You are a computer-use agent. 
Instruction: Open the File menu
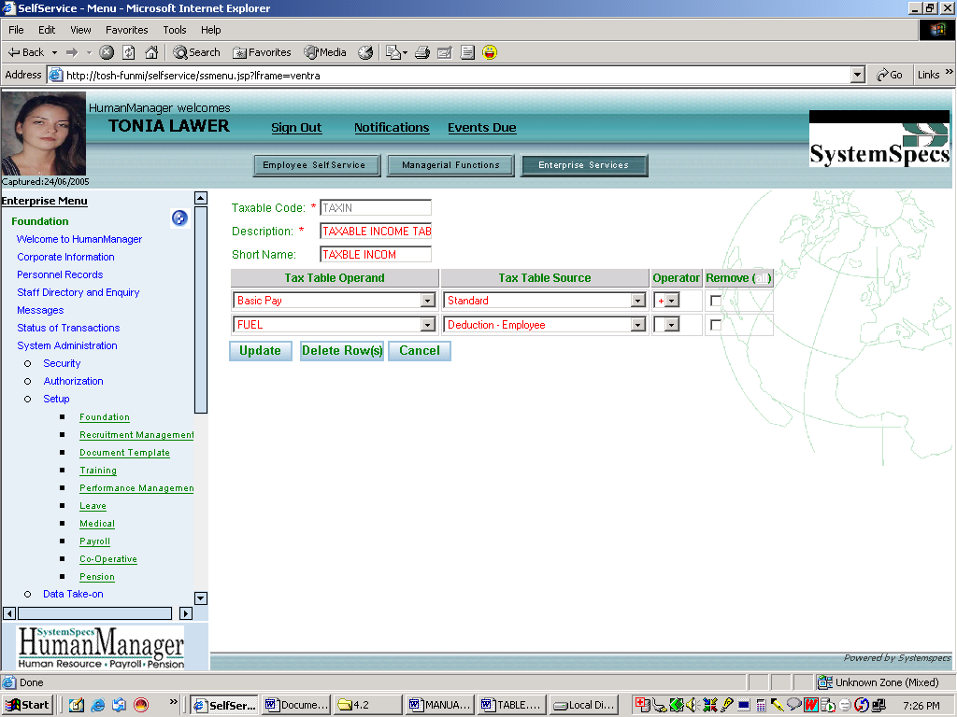16,30
